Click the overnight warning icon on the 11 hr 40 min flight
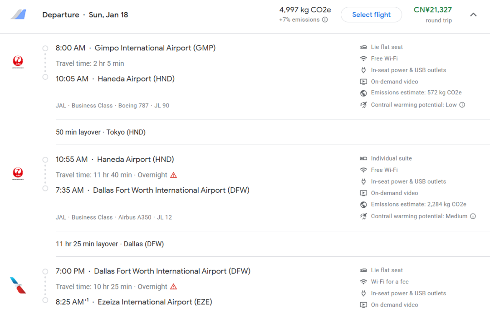Image resolution: width=490 pixels, height=313 pixels. click(173, 175)
